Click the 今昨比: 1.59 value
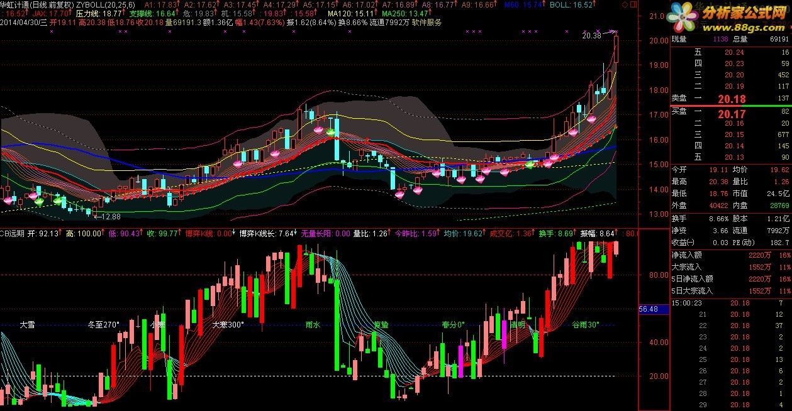This screenshot has height=411, width=792. point(415,233)
